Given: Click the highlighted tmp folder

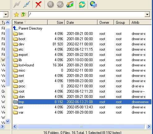Looking at the screenshot, I should click(82, 102).
